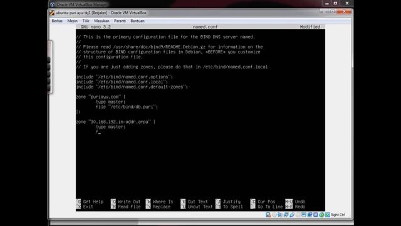
Task: Click the zone "30.168.192.in-addr.arpa" line
Action: tap(115, 122)
